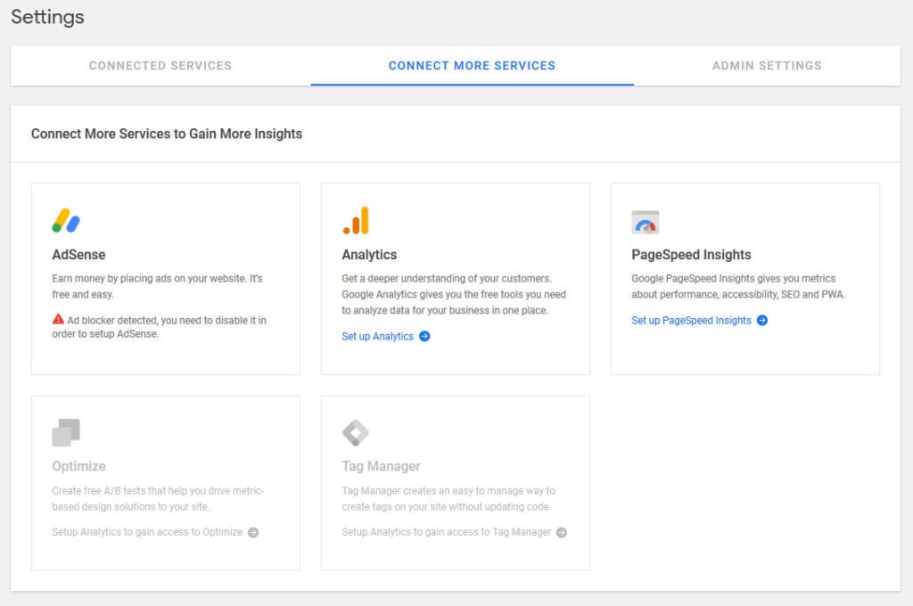
Task: Switch to the Connected Services tab
Action: [x=160, y=66]
